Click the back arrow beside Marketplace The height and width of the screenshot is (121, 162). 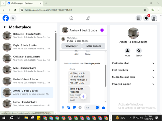click(x=5, y=27)
